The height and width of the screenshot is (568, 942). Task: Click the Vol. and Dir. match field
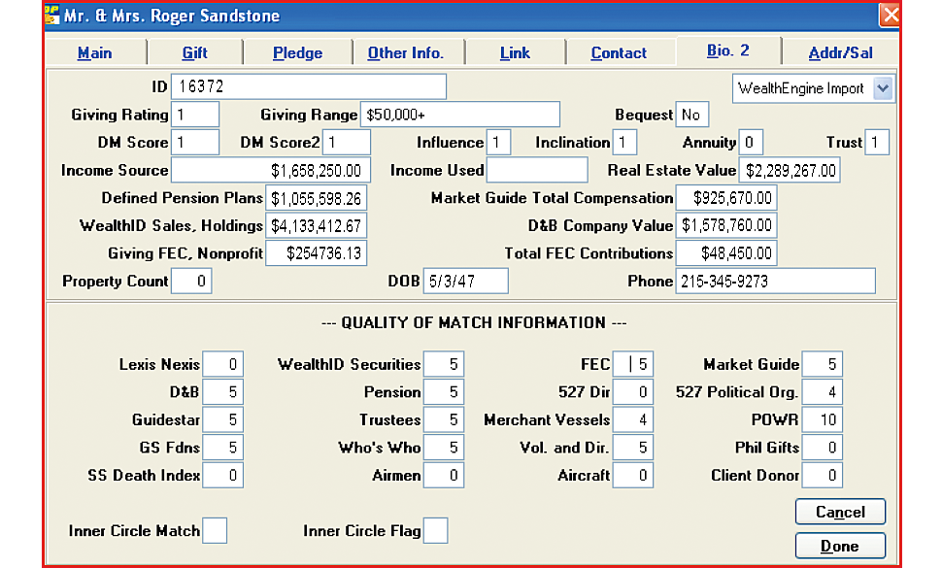tap(633, 448)
